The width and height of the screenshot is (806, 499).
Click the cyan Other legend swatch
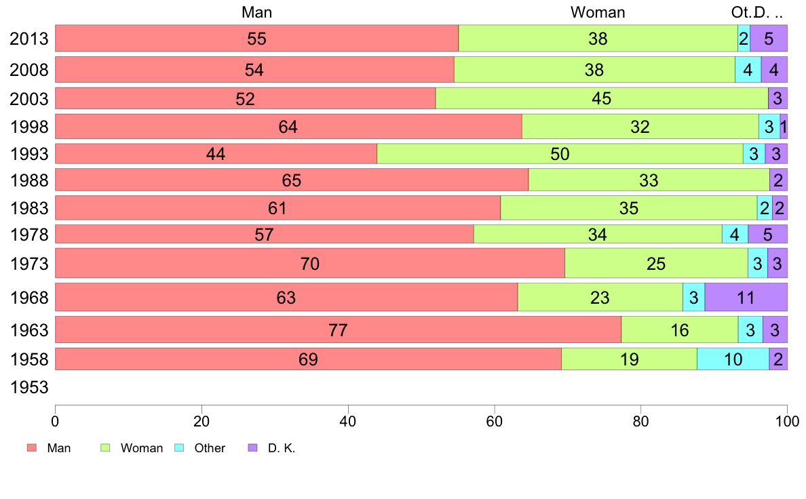tap(179, 448)
